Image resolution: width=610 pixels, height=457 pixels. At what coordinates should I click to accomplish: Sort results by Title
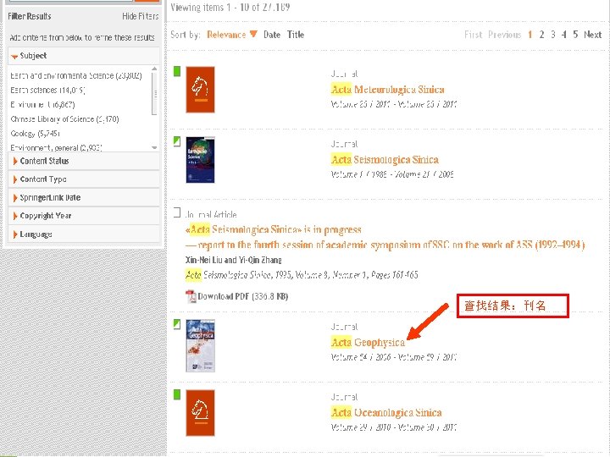click(296, 35)
